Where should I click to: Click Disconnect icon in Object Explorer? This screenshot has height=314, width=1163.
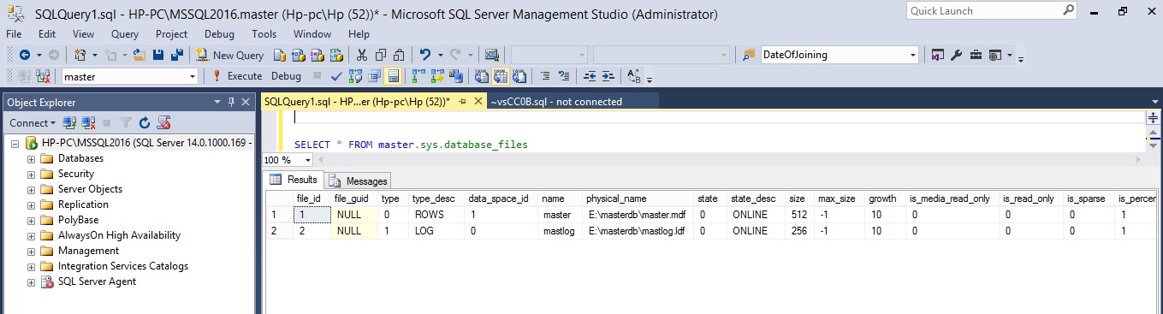click(87, 123)
